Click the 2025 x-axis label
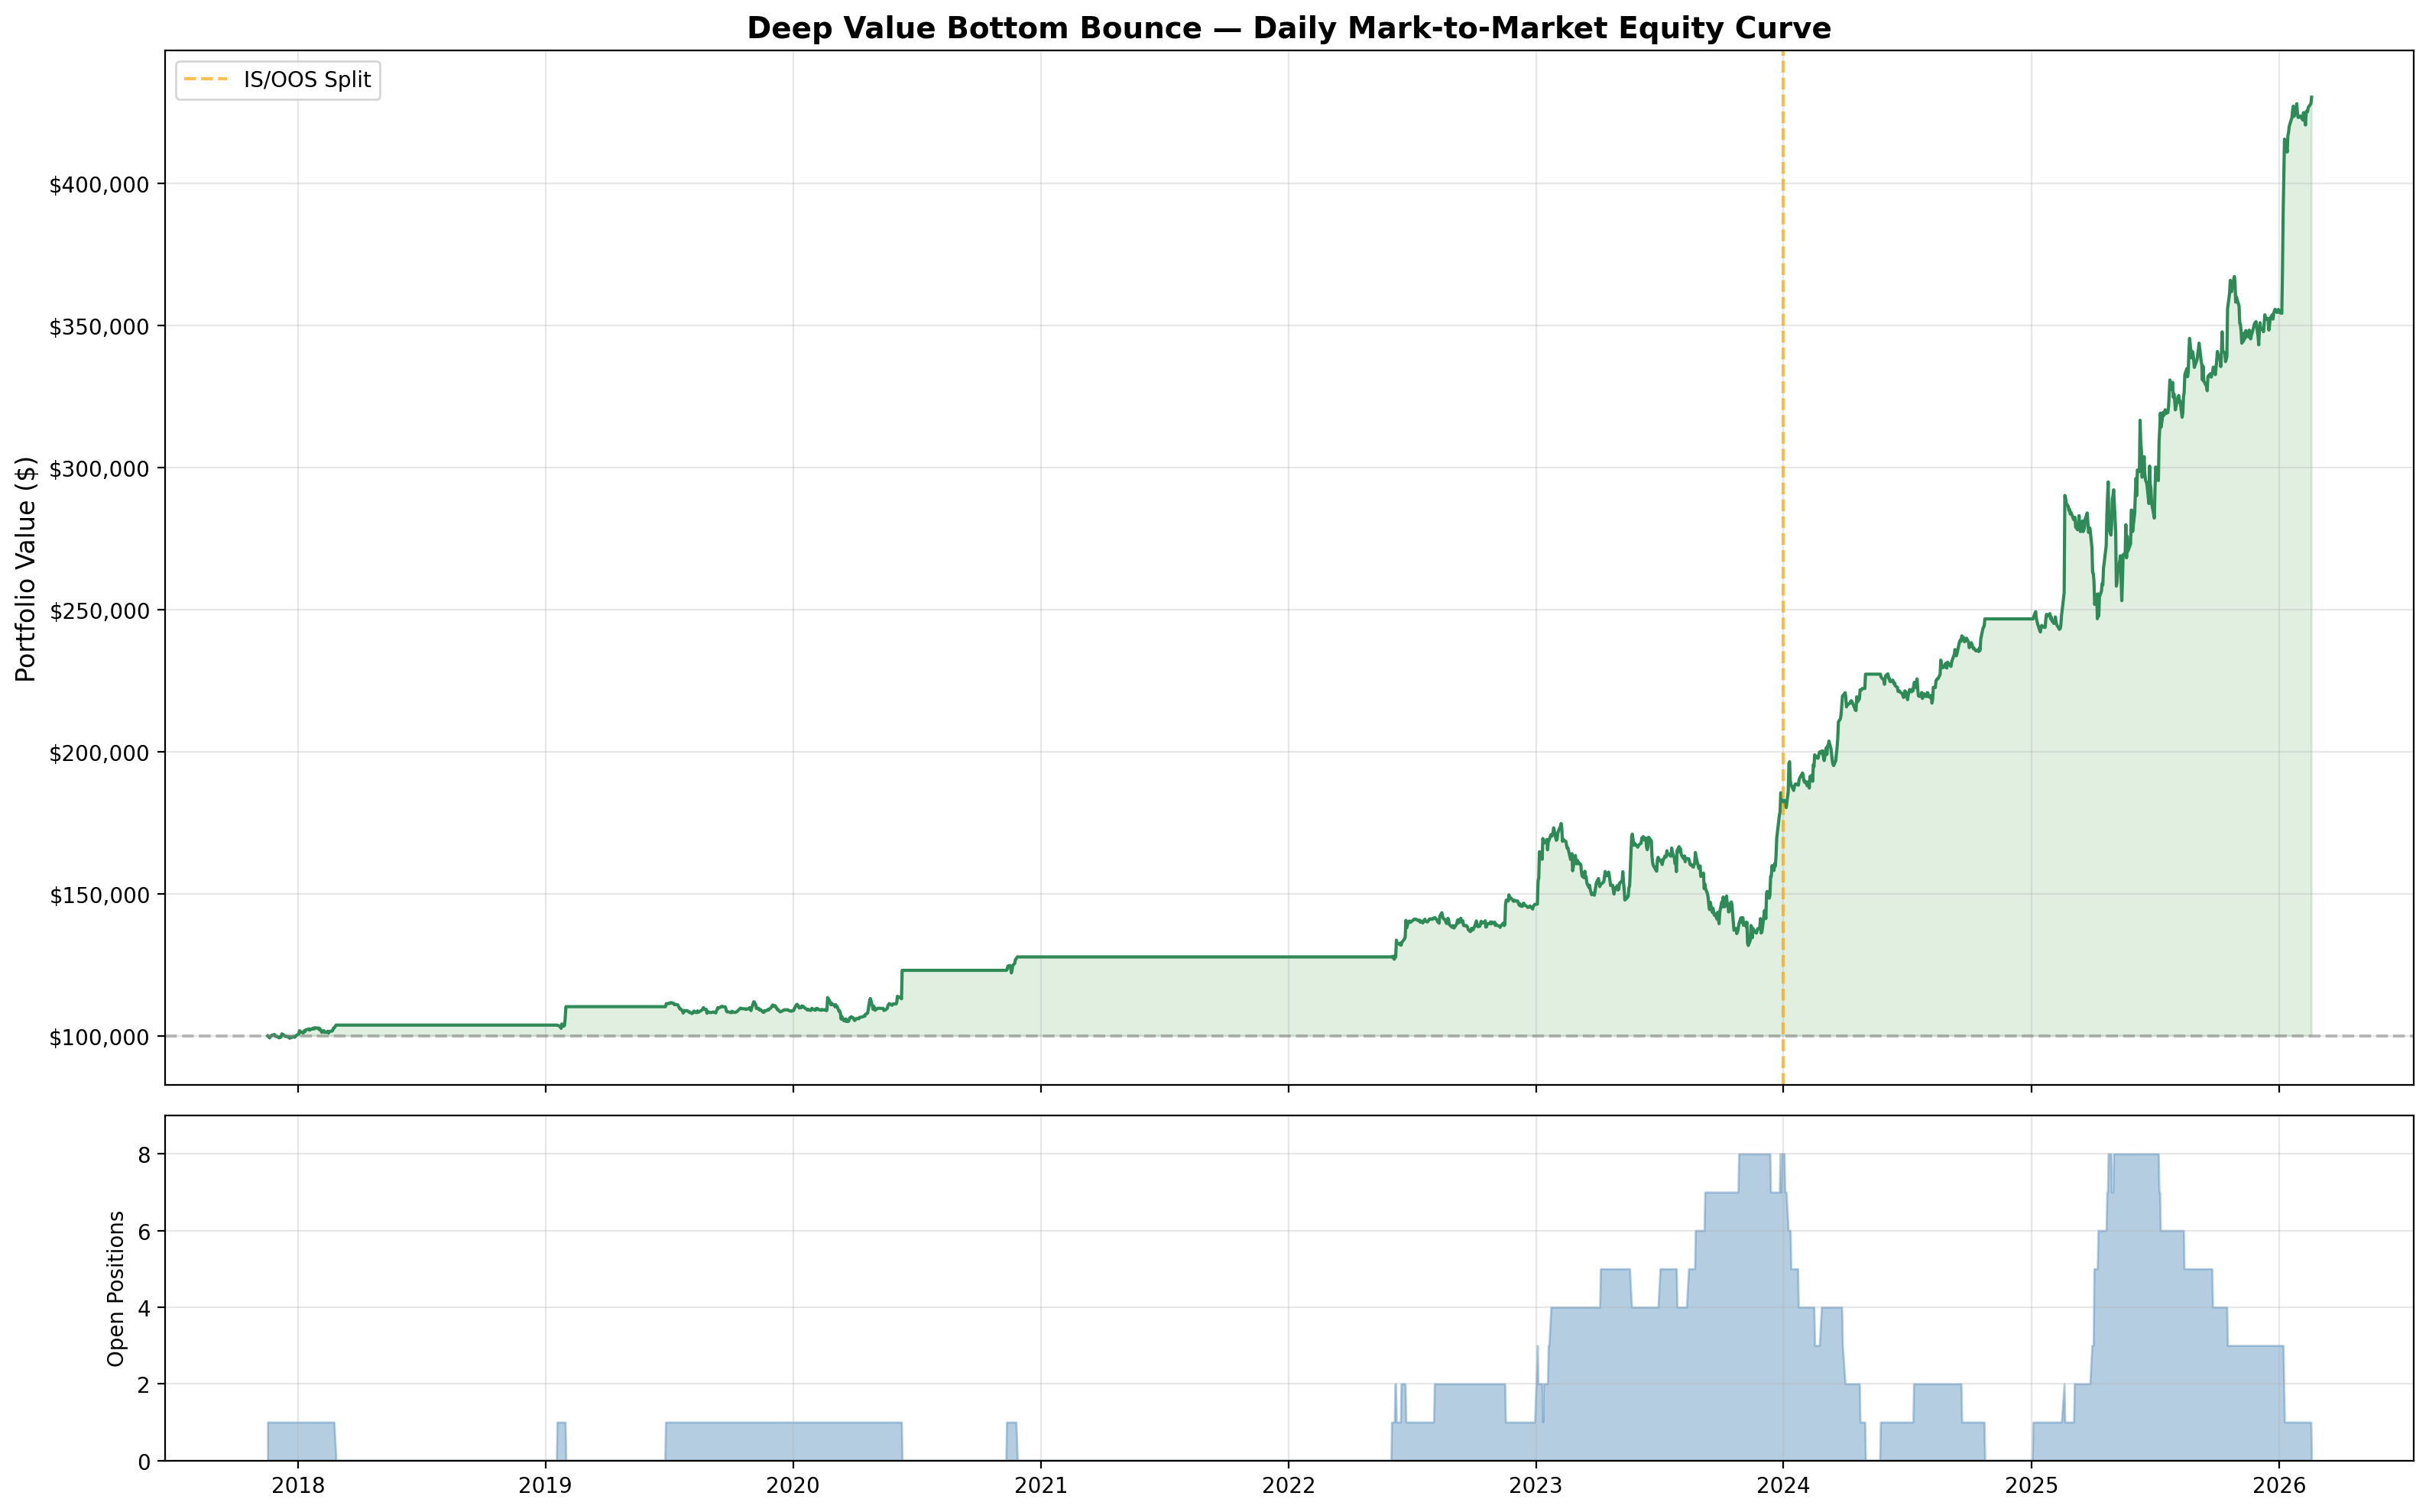The image size is (2429, 1512). (x=2031, y=1486)
